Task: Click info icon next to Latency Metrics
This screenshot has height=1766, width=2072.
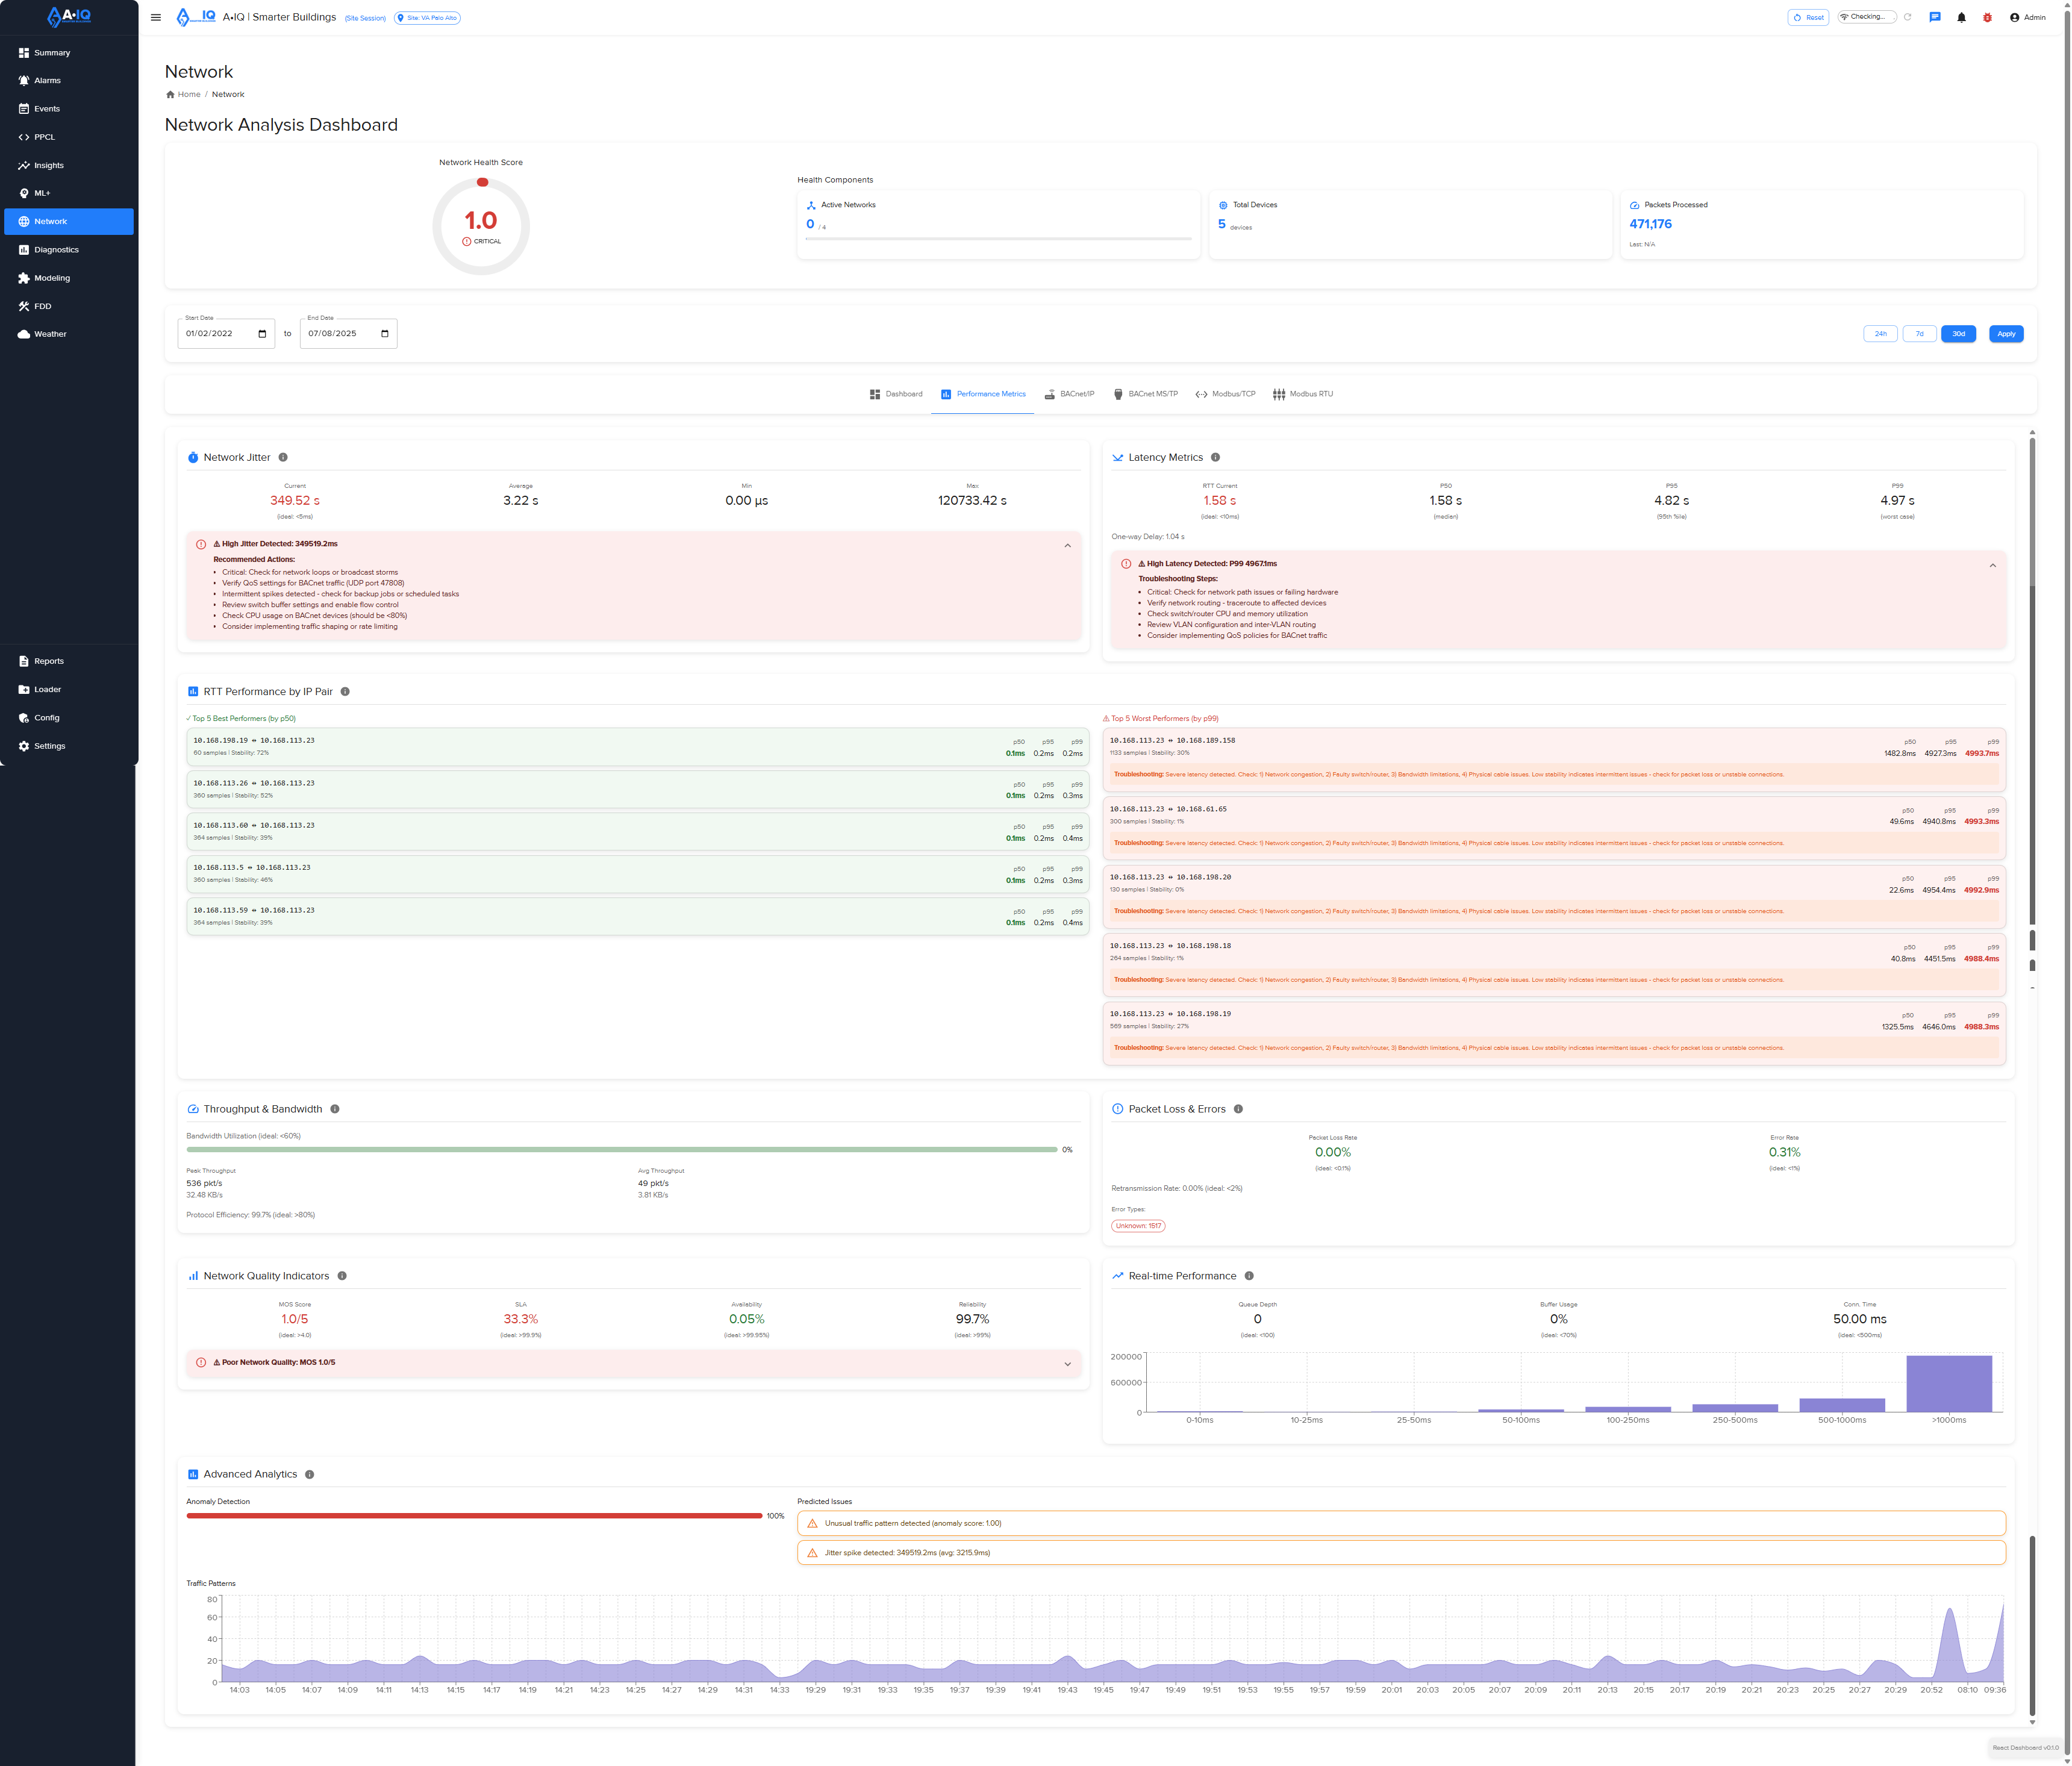Action: point(1215,457)
